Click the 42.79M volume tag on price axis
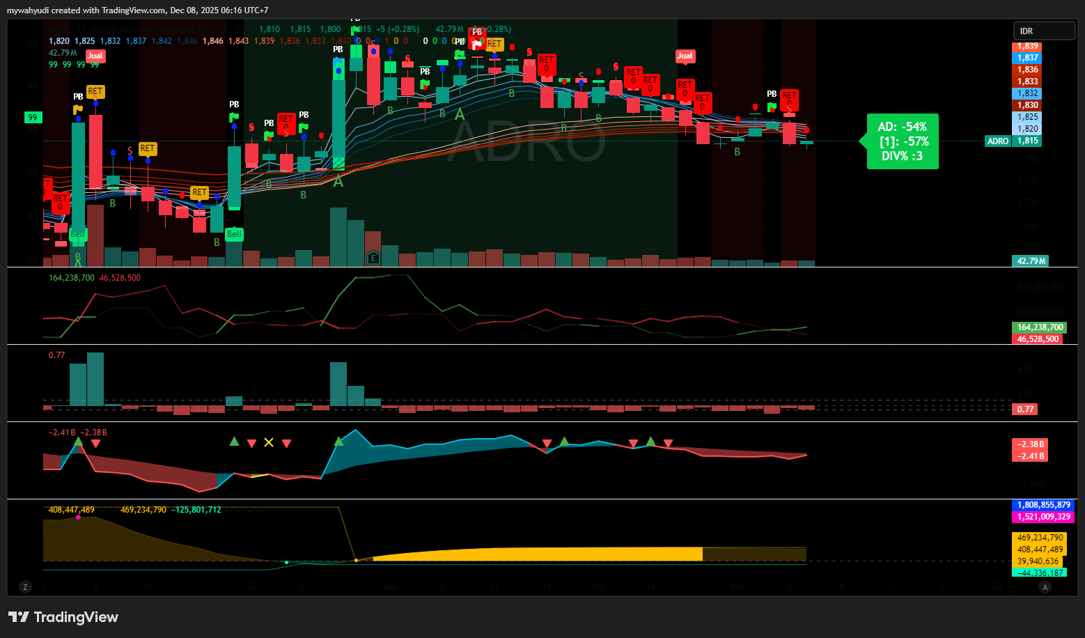Screen dimensions: 1085x638 click(1031, 261)
